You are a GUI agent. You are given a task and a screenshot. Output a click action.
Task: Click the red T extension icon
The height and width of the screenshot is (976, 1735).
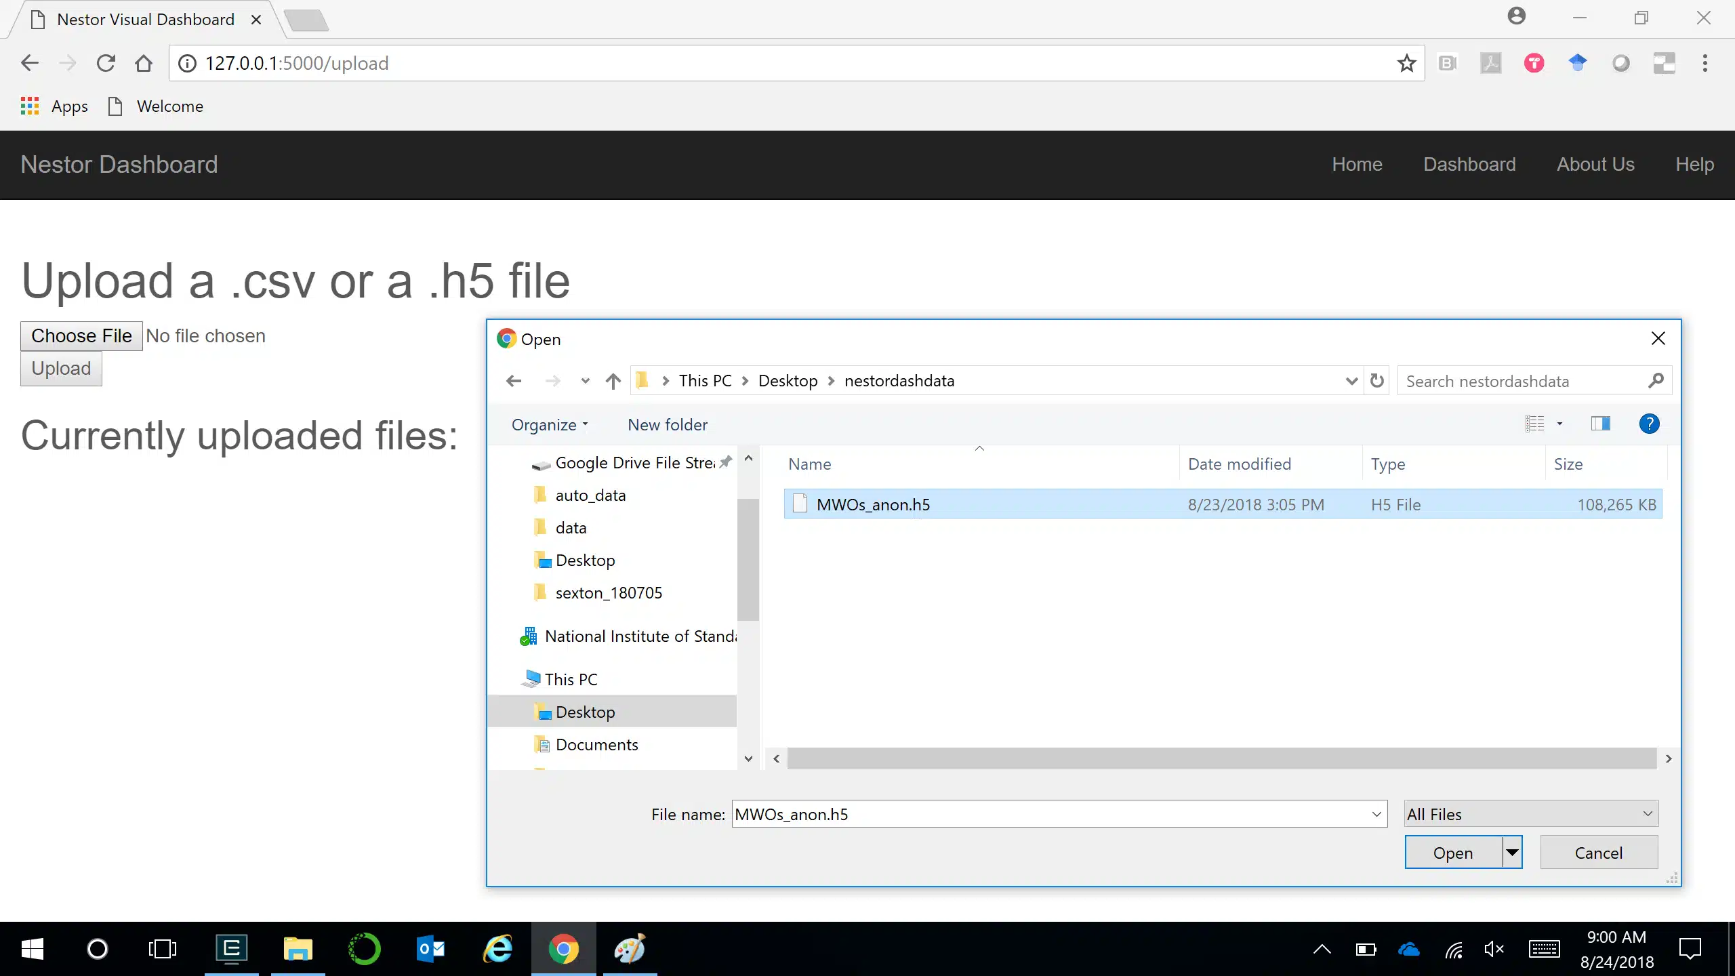[1534, 63]
